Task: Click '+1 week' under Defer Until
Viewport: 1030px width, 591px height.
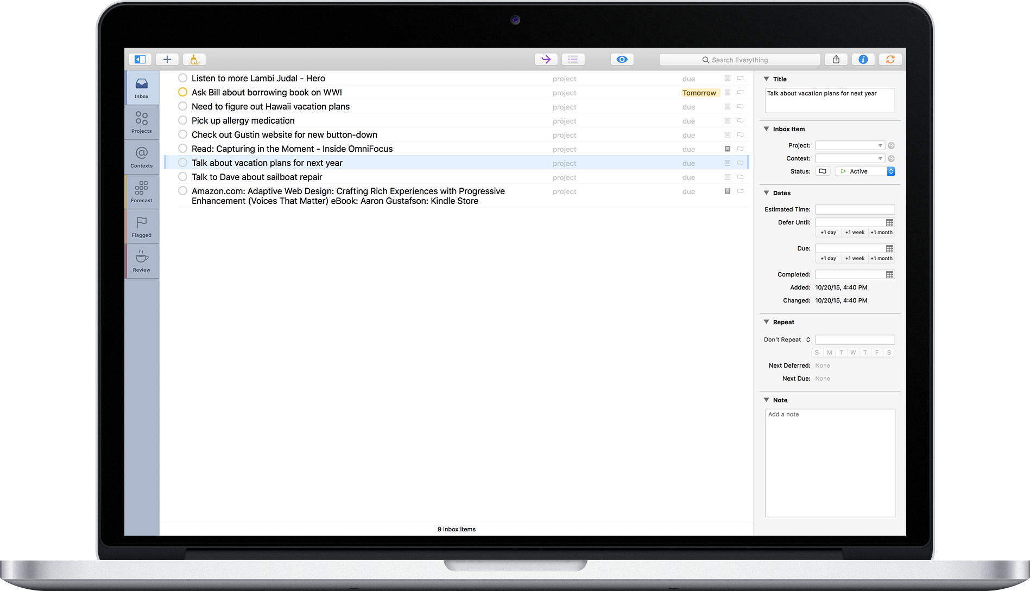Action: (x=855, y=233)
